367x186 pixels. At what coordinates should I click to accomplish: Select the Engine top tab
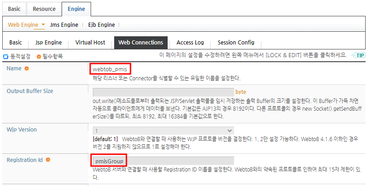pyautogui.click(x=76, y=9)
